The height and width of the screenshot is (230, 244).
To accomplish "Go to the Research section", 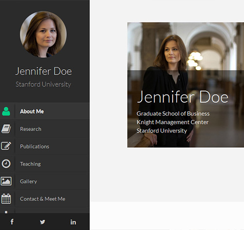I will click(x=44, y=129).
